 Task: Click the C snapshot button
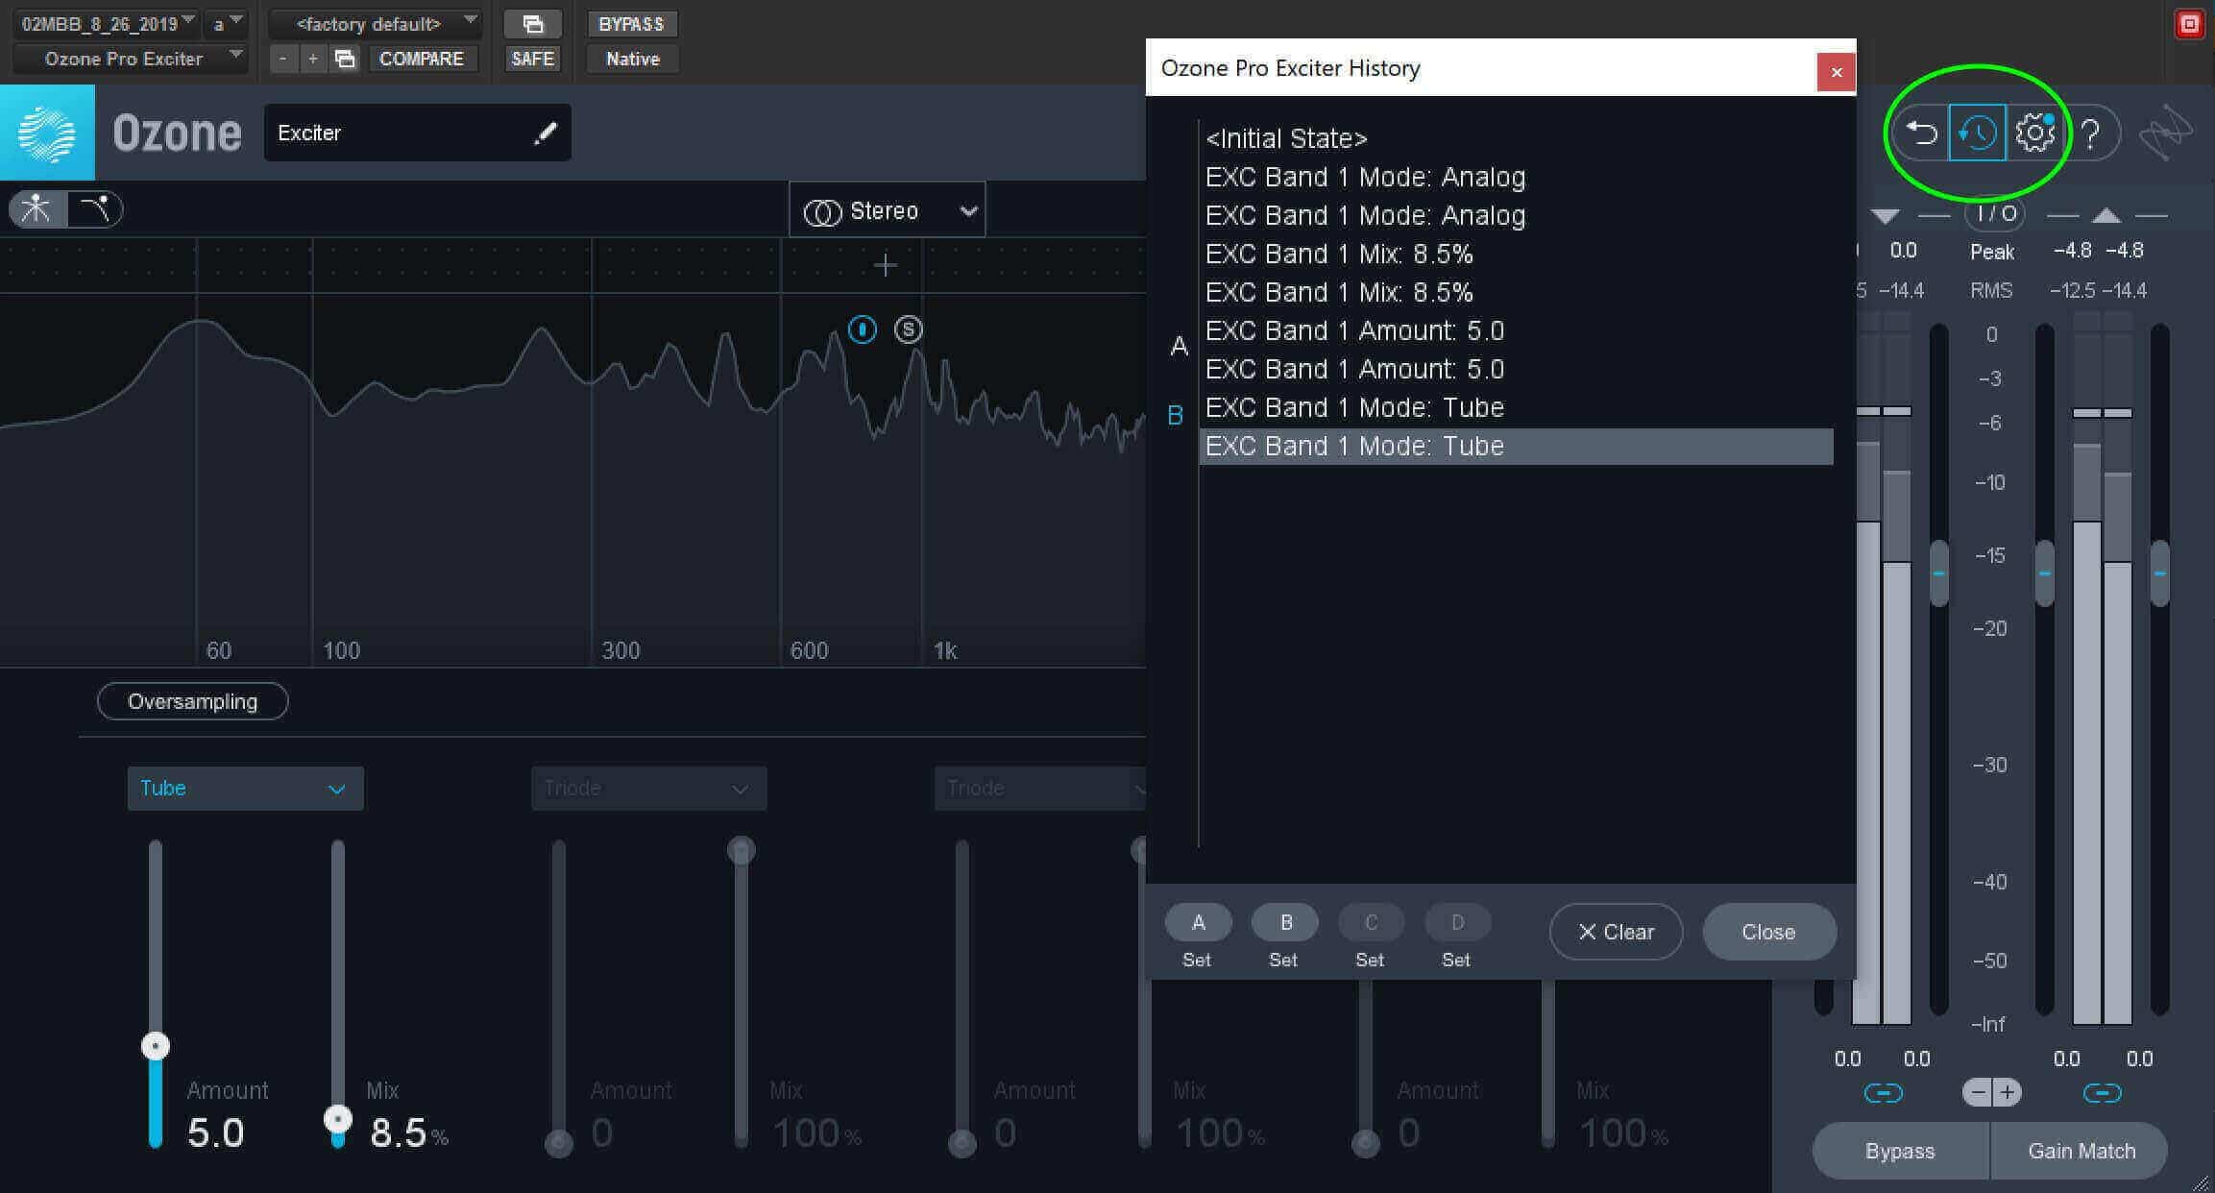tap(1371, 922)
